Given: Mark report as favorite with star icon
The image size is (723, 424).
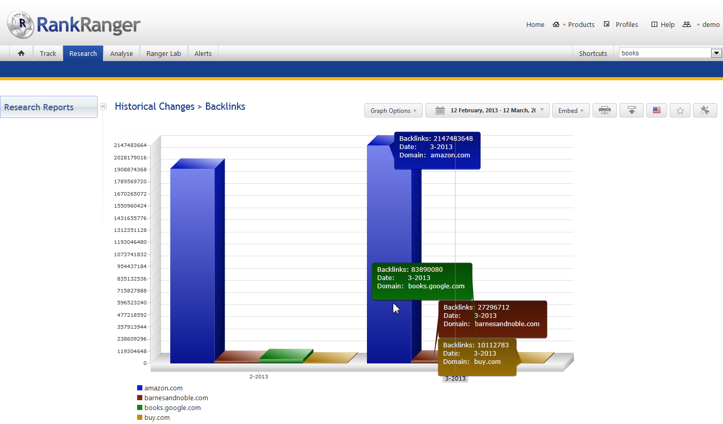Looking at the screenshot, I should tap(680, 110).
